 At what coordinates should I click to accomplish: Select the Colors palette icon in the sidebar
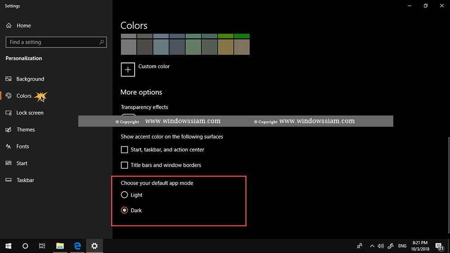(9, 96)
